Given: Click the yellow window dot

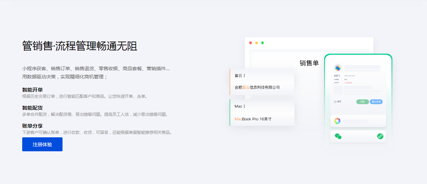Looking at the screenshot, I should point(257,43).
